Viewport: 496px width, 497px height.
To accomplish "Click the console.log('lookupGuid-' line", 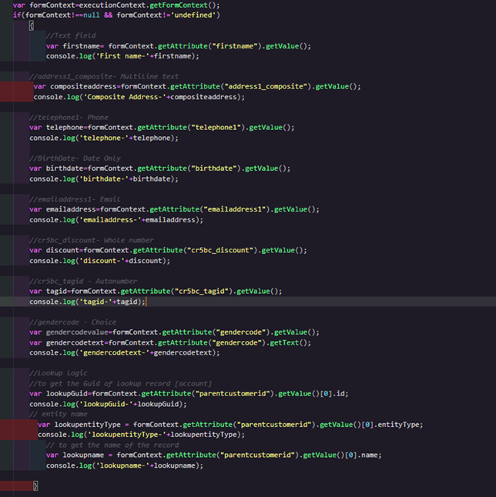I will pyautogui.click(x=108, y=404).
